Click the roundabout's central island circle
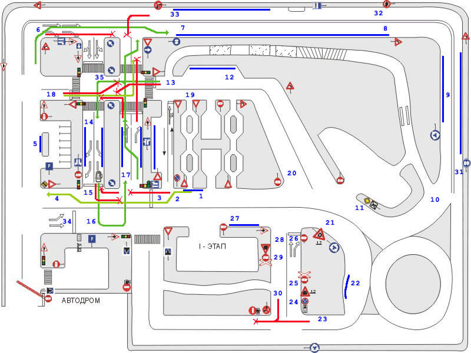471x353 pixels. pyautogui.click(x=413, y=283)
